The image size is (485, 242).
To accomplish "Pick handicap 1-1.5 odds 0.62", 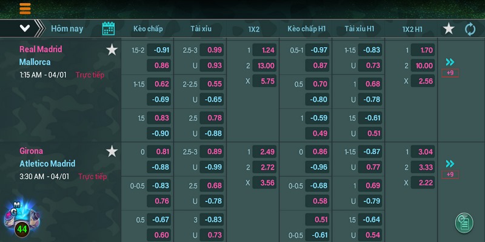I will pyautogui.click(x=159, y=84).
